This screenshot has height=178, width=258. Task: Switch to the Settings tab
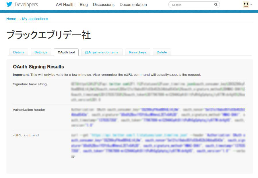[x=41, y=52]
